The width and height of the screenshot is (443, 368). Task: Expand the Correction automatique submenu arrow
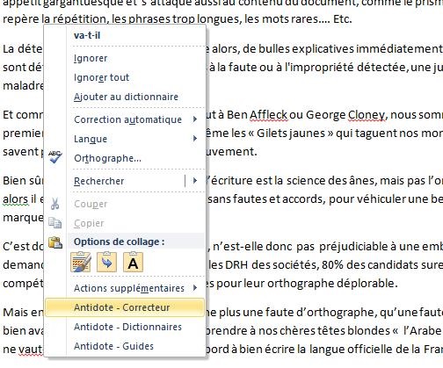pos(195,119)
